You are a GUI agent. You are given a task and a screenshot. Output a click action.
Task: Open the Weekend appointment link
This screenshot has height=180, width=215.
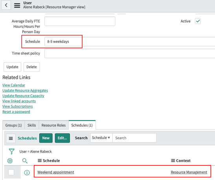pos(56,172)
